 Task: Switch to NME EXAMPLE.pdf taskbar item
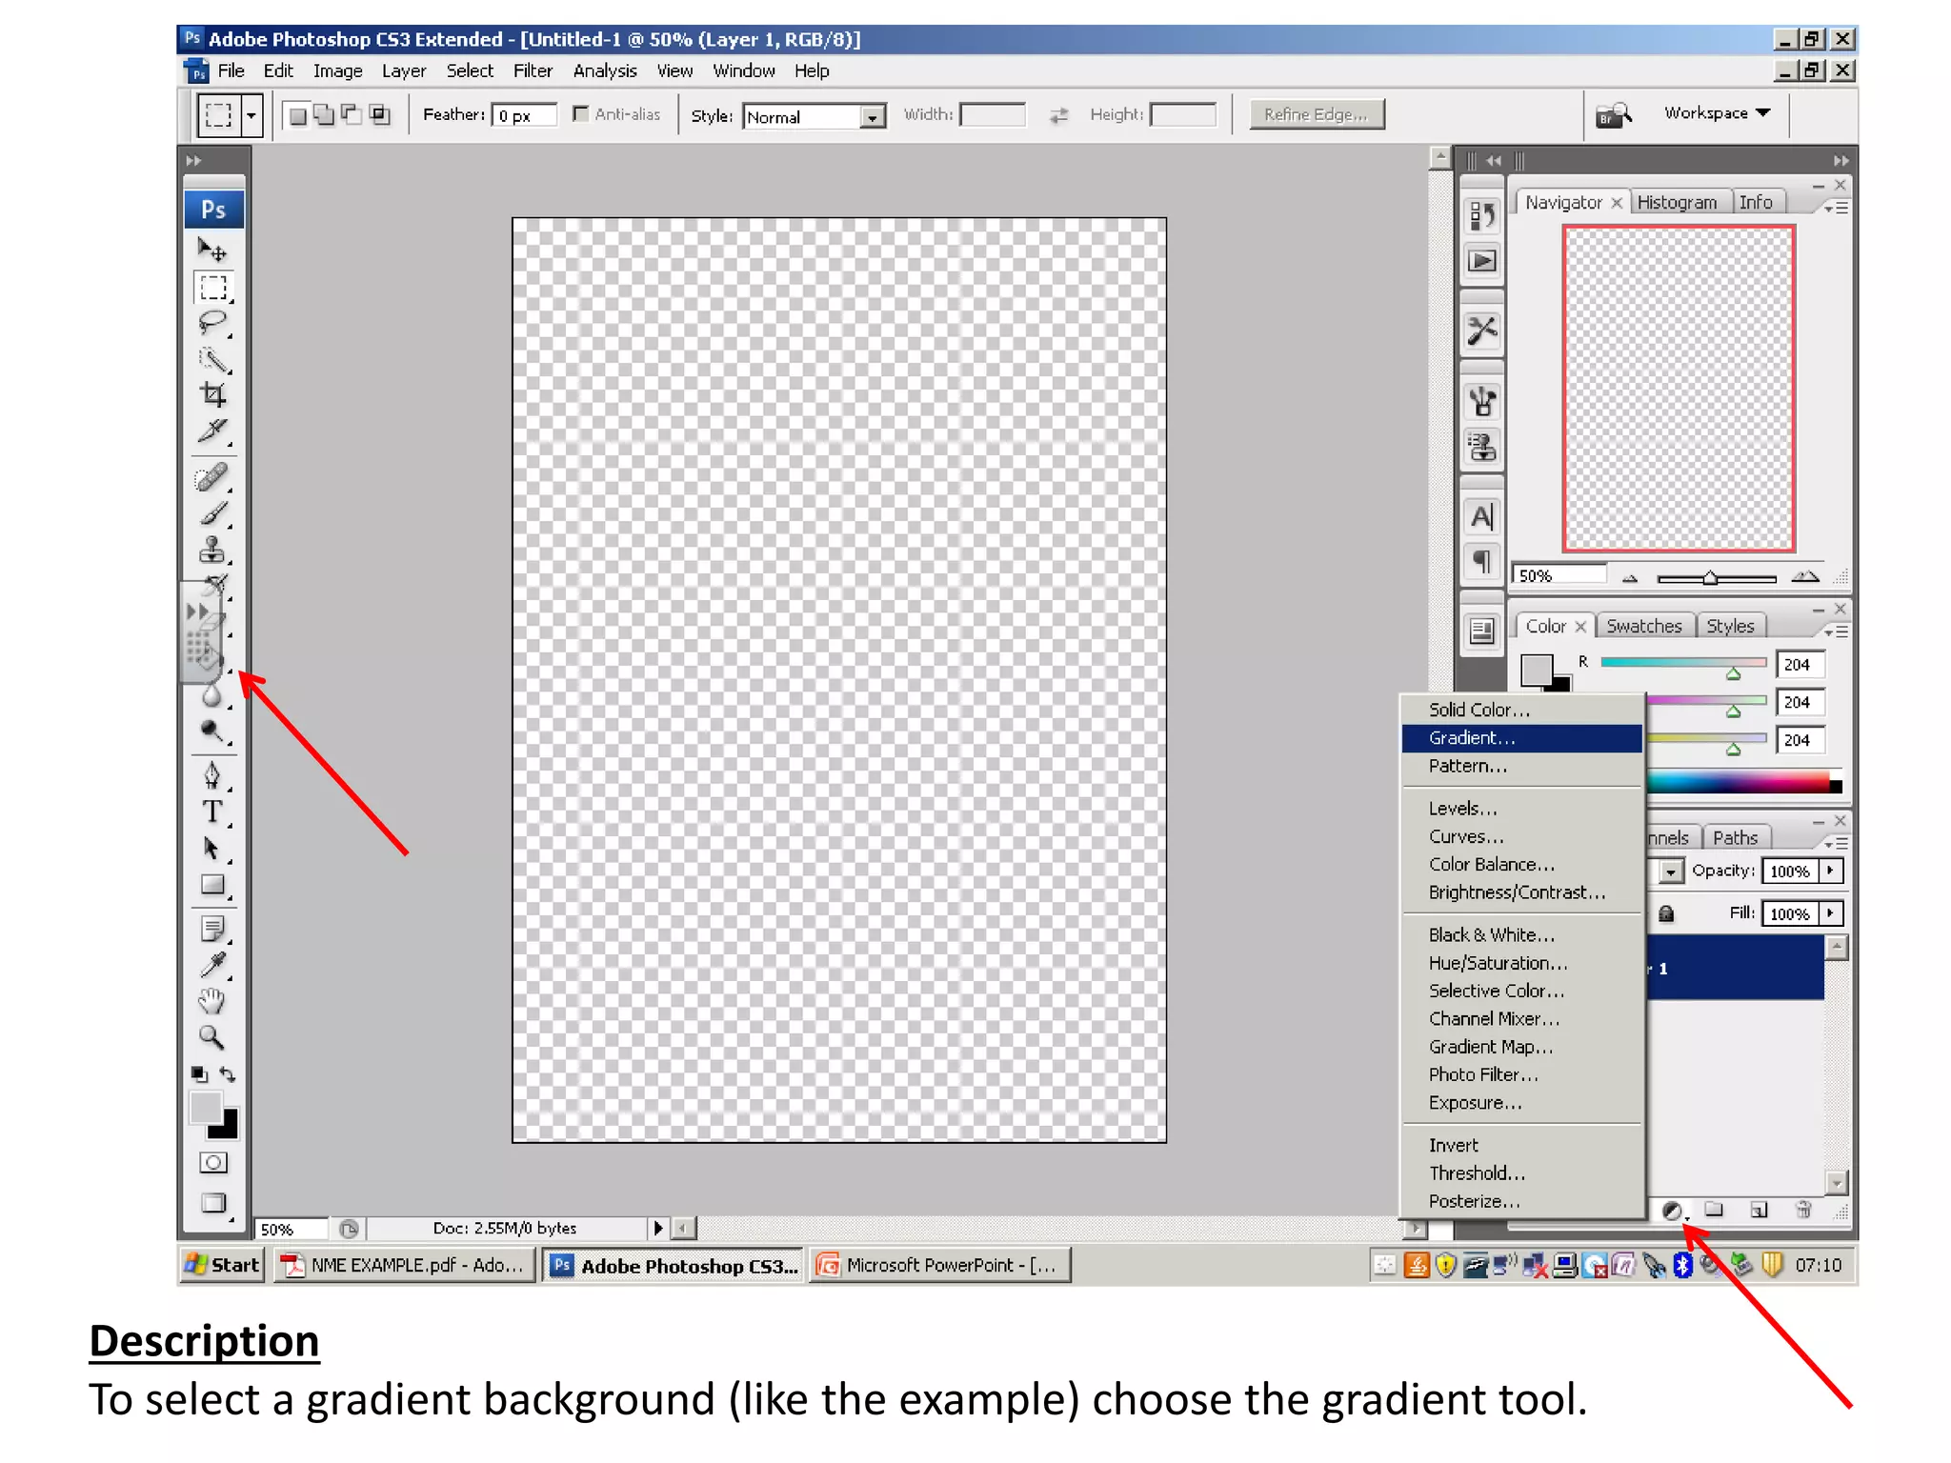click(x=405, y=1265)
